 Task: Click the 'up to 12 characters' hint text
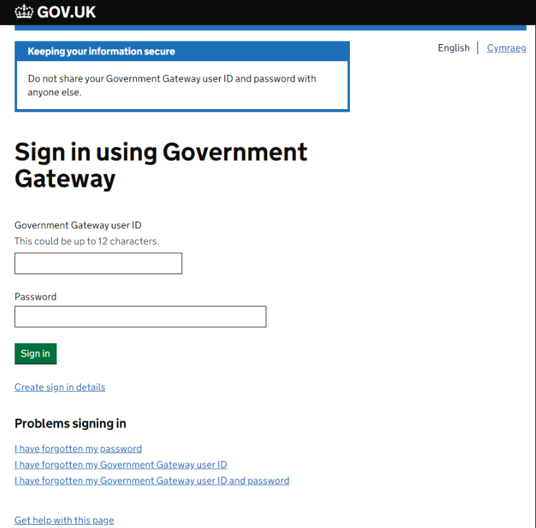[x=87, y=241]
